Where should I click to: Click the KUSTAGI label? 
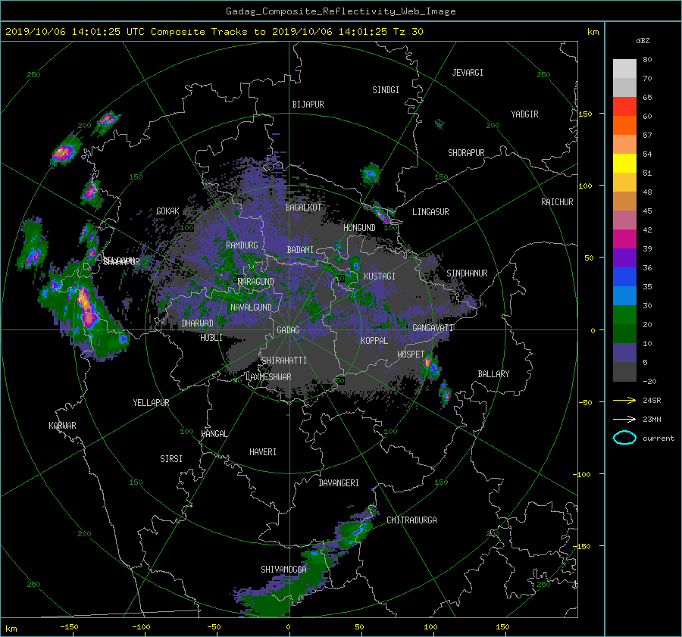[x=380, y=276]
